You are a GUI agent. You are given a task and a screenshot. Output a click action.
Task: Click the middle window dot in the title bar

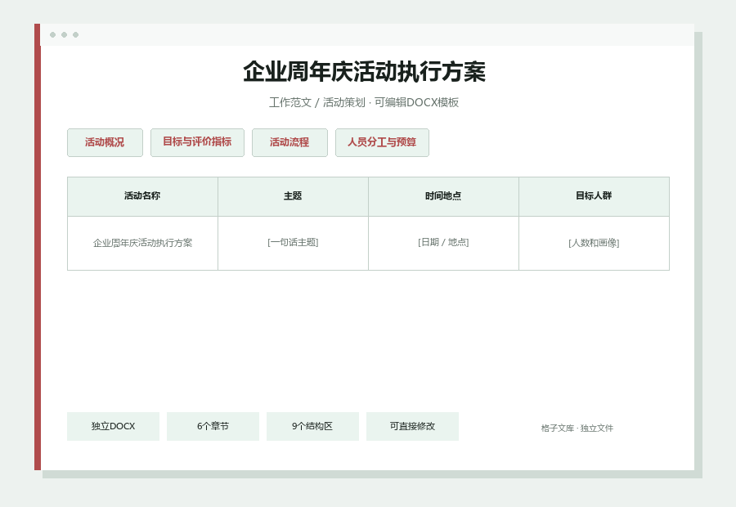click(x=65, y=34)
